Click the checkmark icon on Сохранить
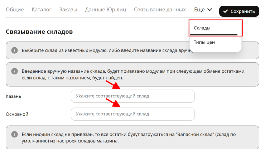 [x=225, y=11]
